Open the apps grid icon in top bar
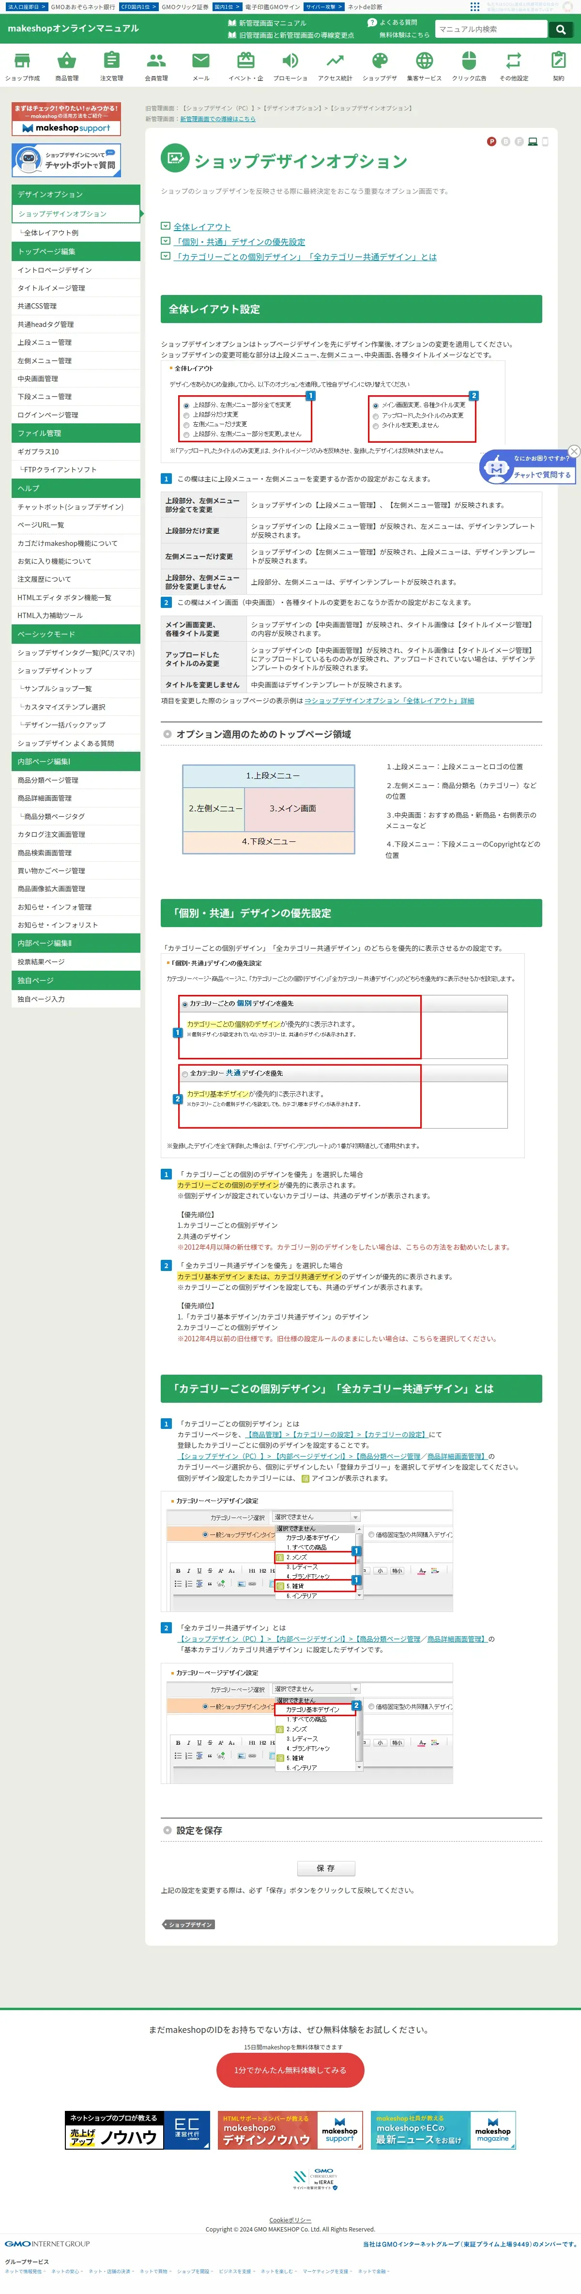This screenshot has height=2294, width=581. [x=475, y=6]
